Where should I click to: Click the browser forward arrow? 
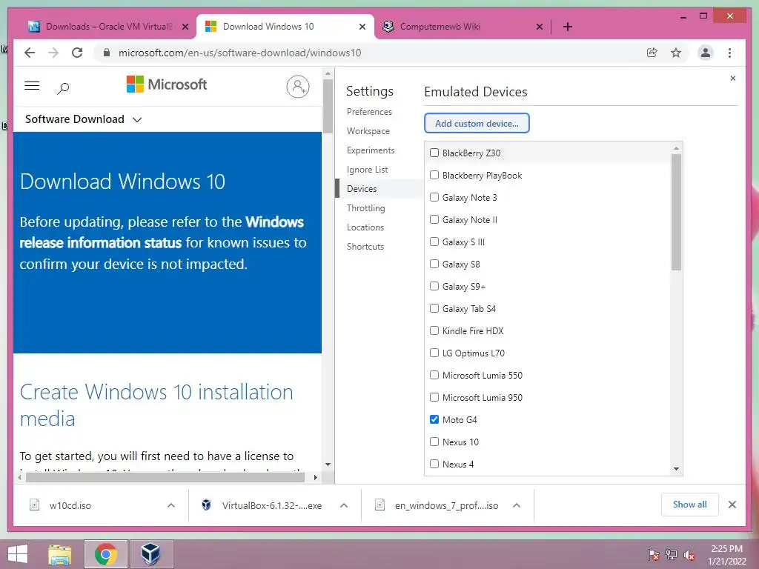tap(53, 53)
